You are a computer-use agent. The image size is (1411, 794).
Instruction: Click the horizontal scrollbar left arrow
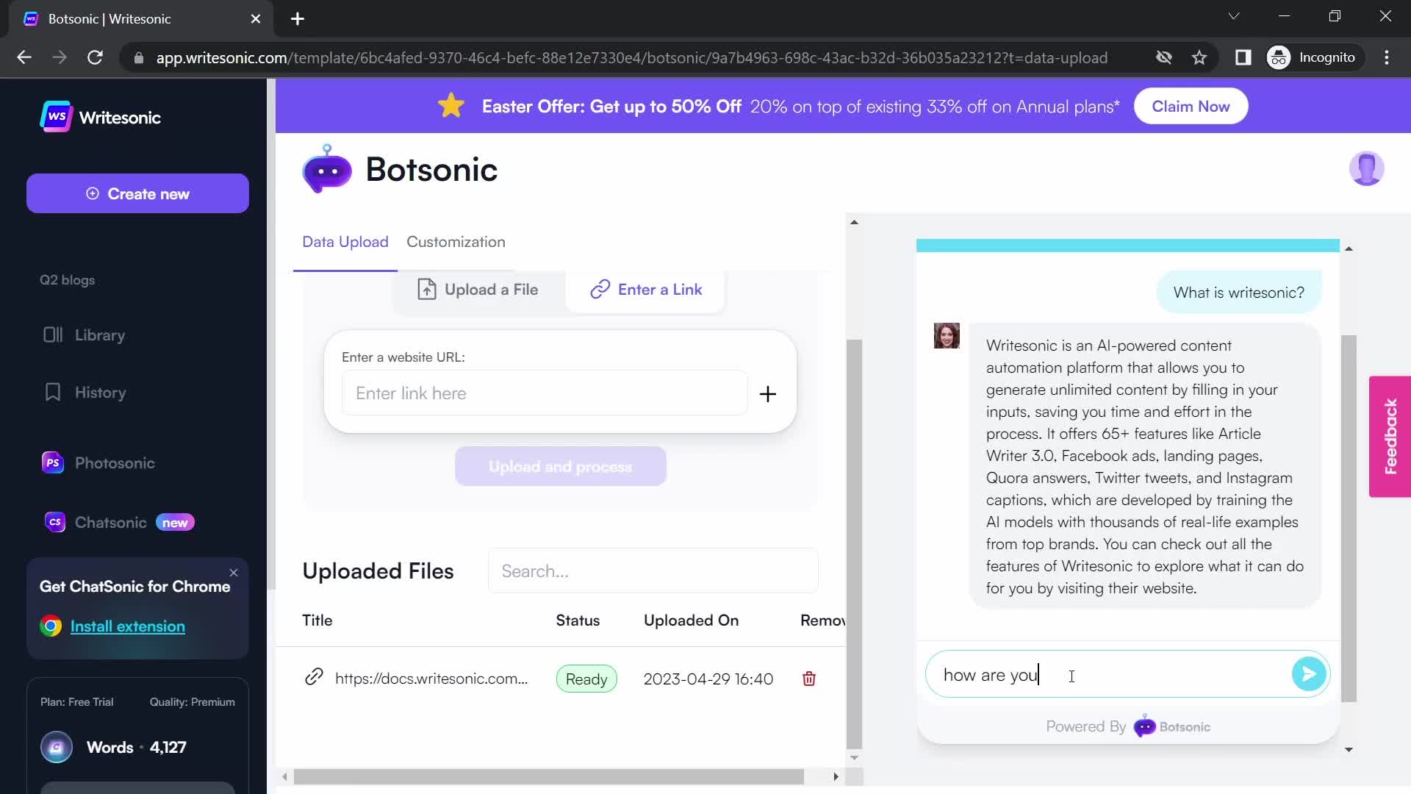(285, 776)
